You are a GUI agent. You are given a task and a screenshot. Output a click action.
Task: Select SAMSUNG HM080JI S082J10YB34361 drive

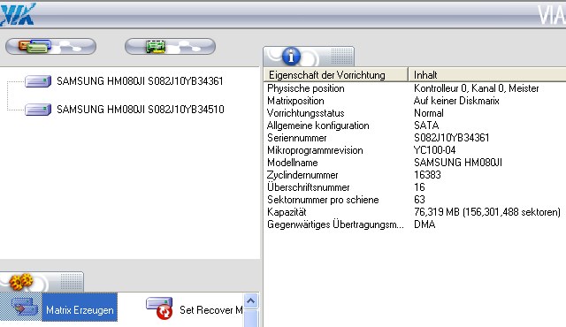[x=140, y=81]
